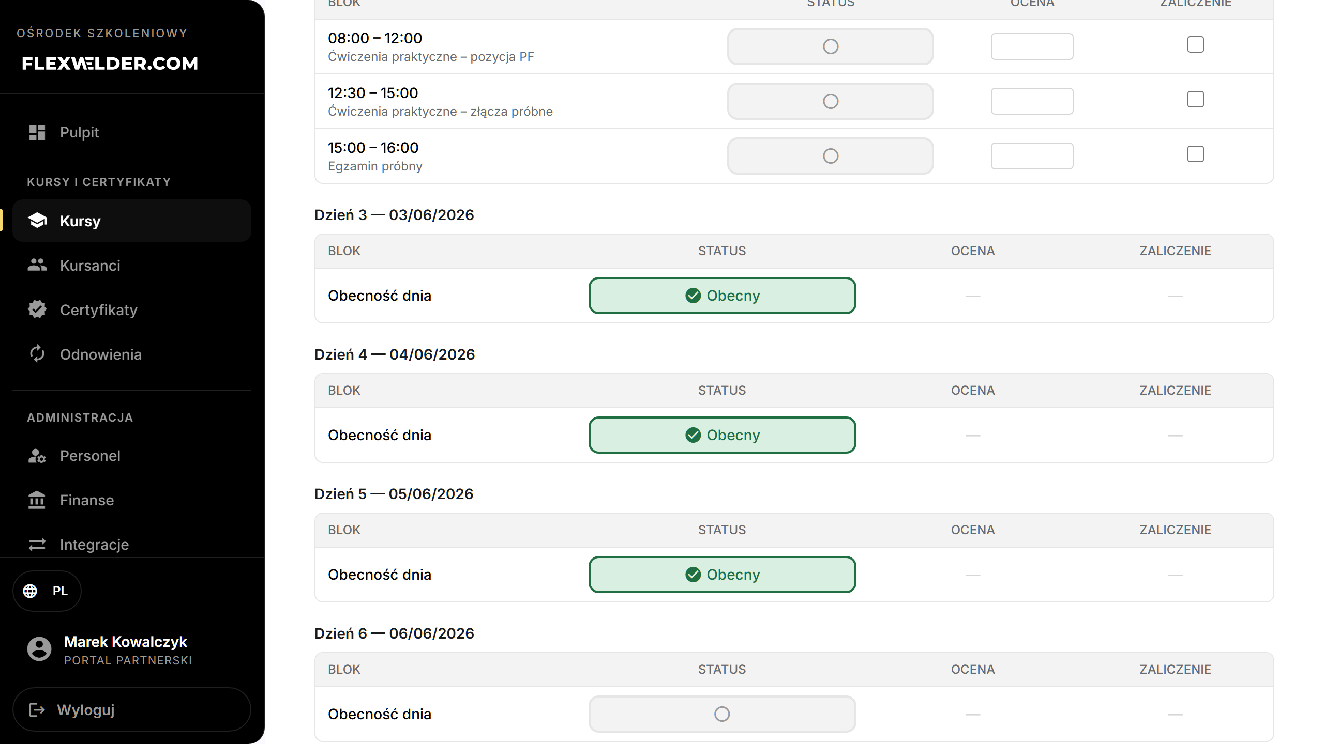Screen dimensions: 1324x744
Task: Click the Personel admin icon
Action: point(37,456)
